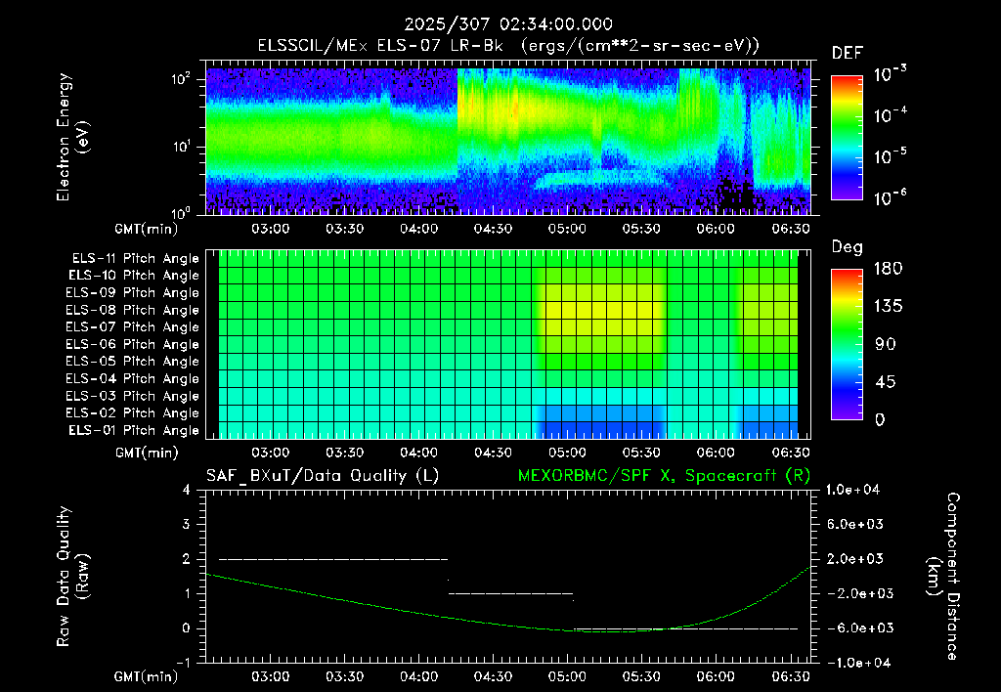Select the ELS-03 Pitch Angle row label

[133, 396]
